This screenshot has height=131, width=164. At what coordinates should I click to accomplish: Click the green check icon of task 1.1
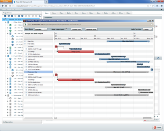point(10,25)
